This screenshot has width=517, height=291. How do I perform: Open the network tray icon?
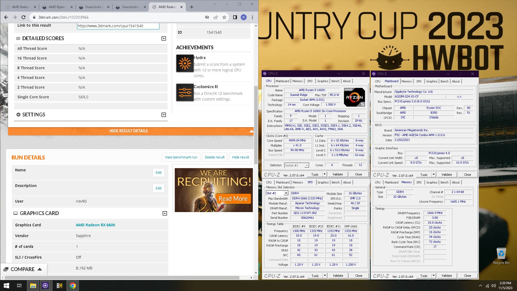click(487, 286)
